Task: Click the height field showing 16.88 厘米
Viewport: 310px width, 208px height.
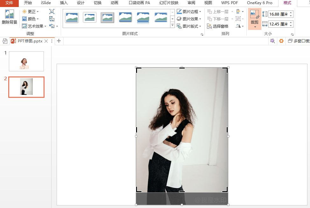Action: (x=279, y=14)
